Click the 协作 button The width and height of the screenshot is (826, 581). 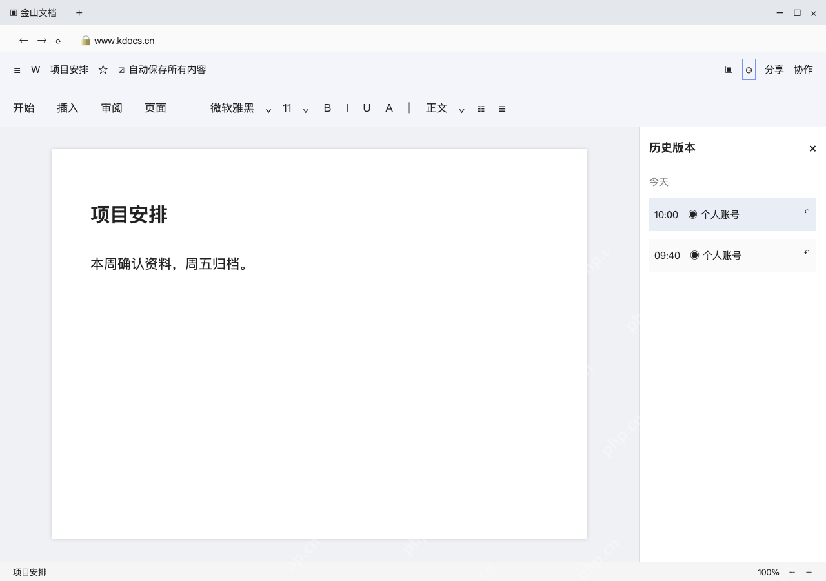pyautogui.click(x=803, y=70)
